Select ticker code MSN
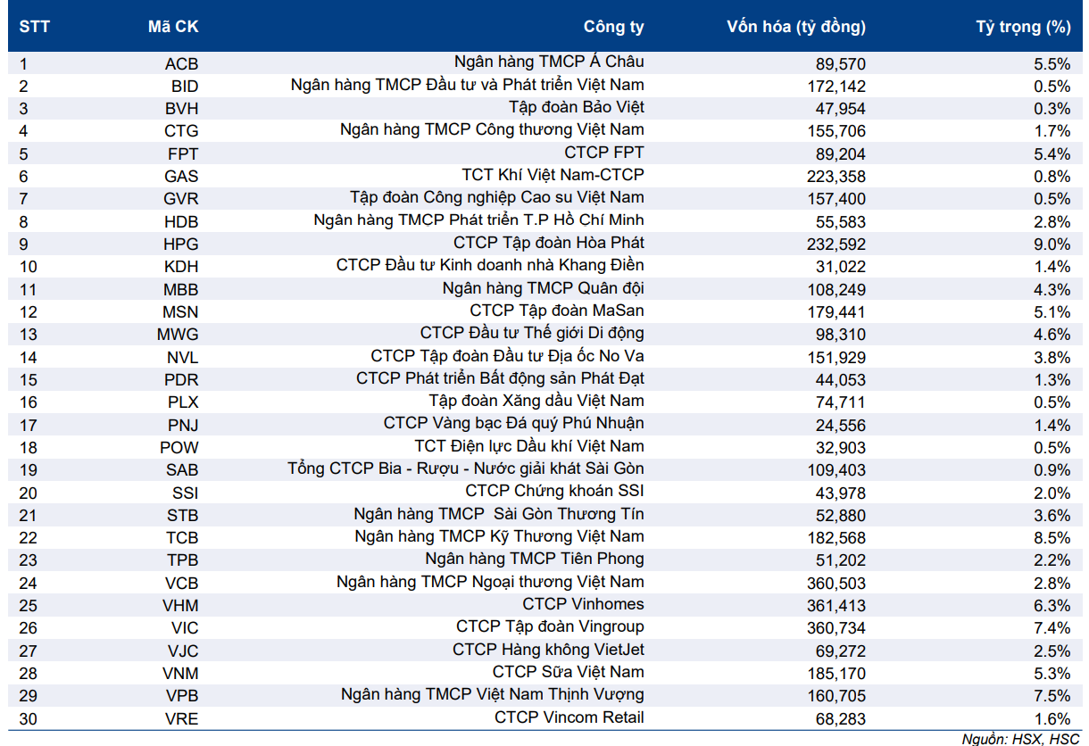 click(x=181, y=312)
